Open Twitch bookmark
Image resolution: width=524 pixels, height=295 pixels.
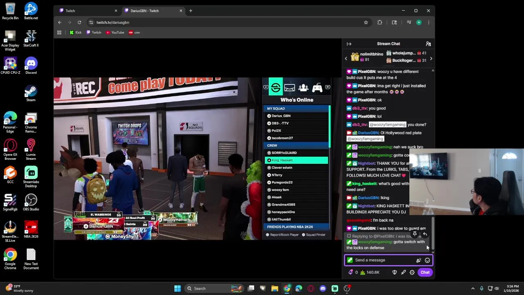[x=94, y=32]
